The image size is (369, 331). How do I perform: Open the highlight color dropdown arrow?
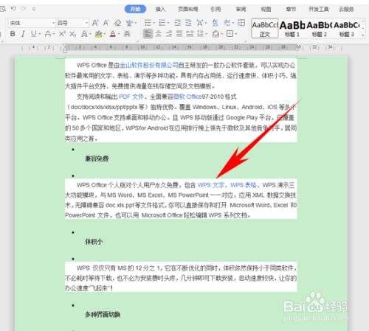[x=104, y=34]
